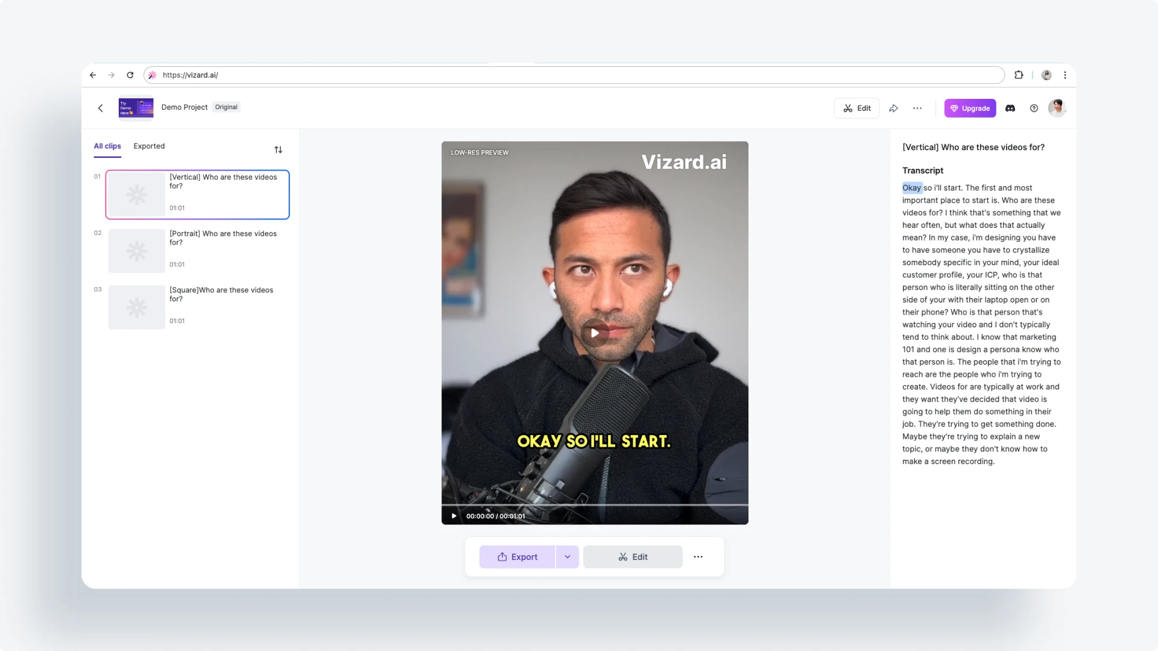The height and width of the screenshot is (651, 1158).
Task: Open the Discord icon link
Action: [1010, 108]
